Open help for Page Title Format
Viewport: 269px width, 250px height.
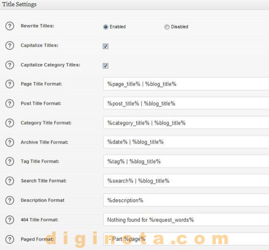pos(10,84)
